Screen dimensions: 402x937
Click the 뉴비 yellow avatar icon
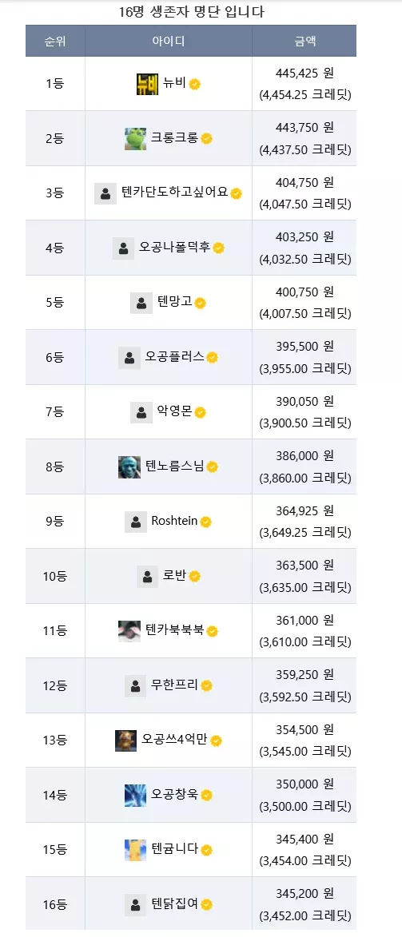coord(147,84)
